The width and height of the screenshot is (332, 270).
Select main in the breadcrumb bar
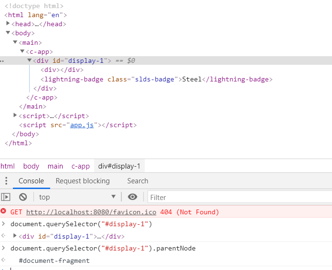pyautogui.click(x=55, y=166)
